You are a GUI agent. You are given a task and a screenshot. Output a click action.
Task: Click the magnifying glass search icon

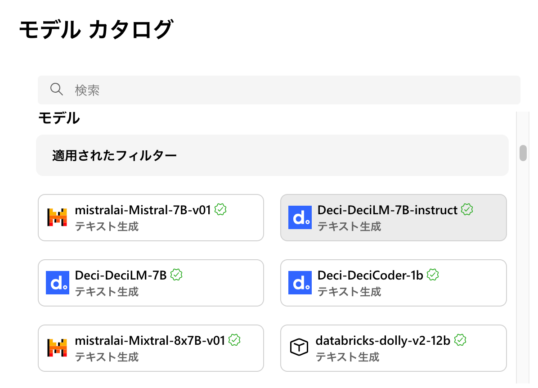(57, 90)
